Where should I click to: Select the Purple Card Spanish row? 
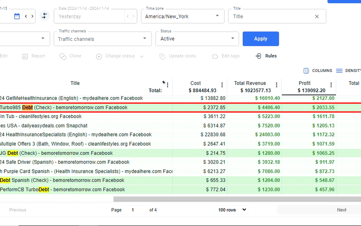[180, 171]
